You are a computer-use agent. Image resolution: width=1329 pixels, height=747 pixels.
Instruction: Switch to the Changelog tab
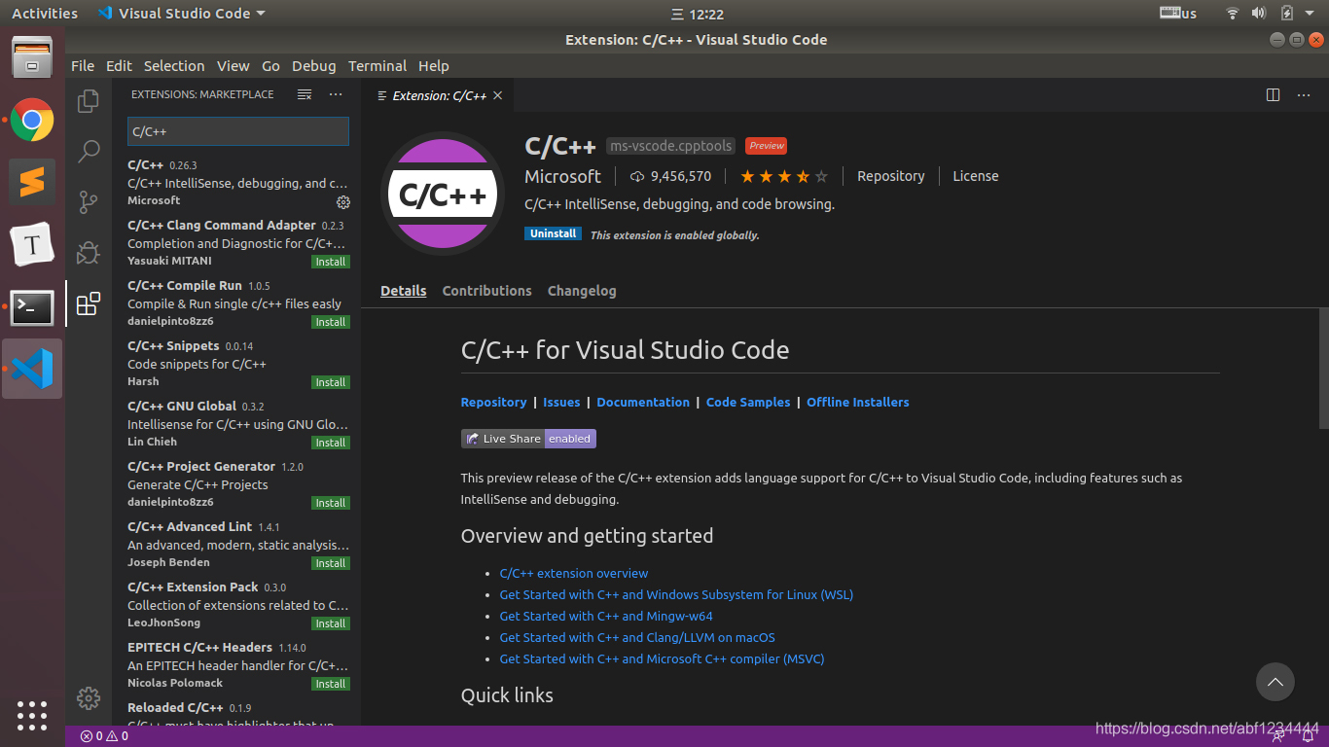coord(582,291)
